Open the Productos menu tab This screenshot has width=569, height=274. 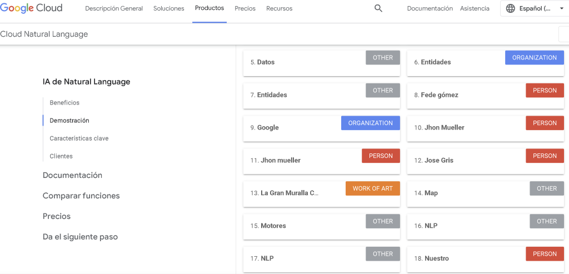click(209, 8)
